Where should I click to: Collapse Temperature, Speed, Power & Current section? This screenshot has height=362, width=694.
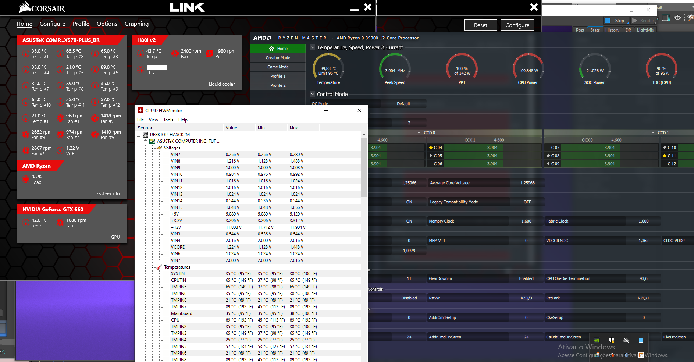tap(313, 47)
